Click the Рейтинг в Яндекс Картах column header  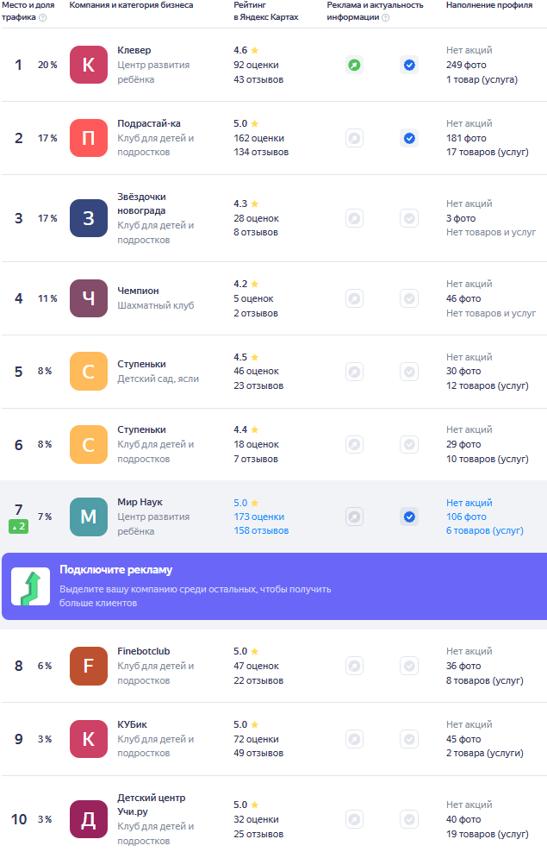point(265,11)
